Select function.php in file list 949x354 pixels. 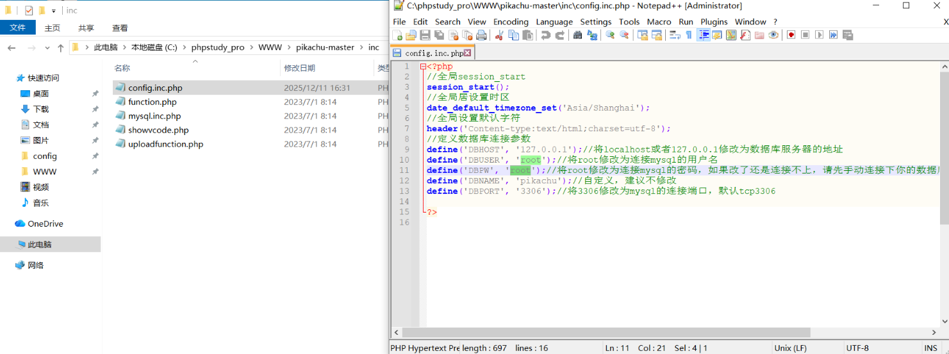(153, 102)
